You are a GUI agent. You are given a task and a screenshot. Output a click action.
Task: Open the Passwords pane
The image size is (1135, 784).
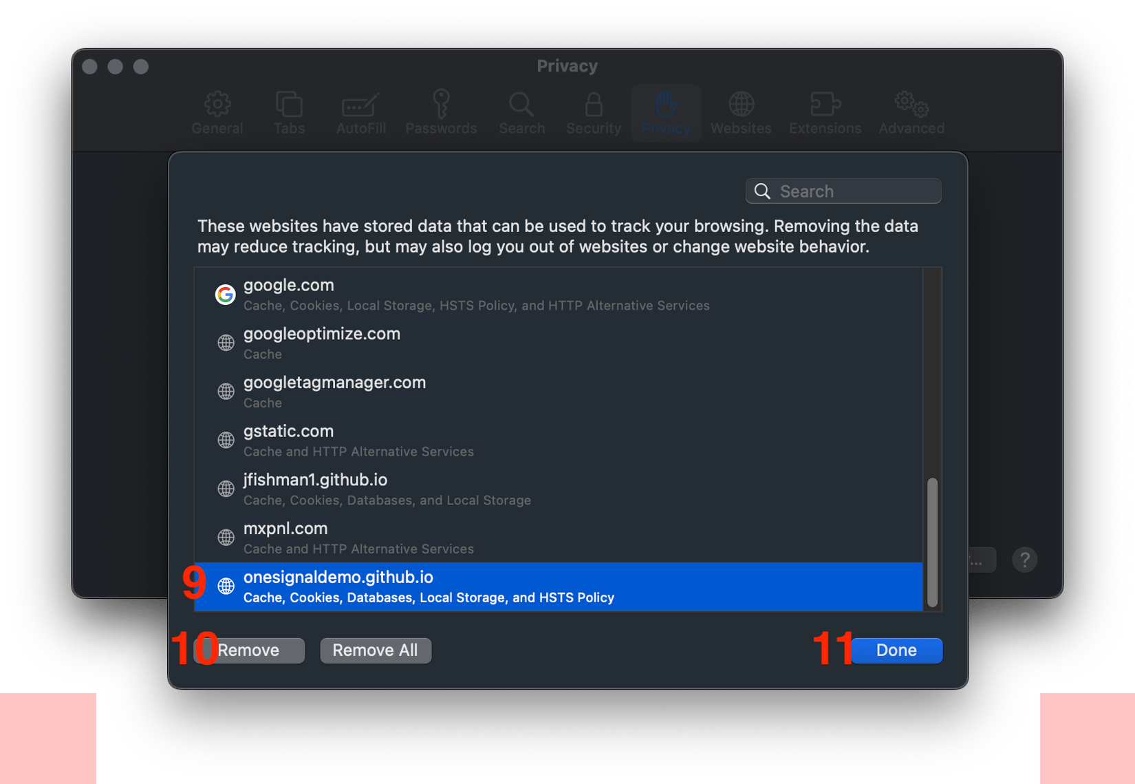(441, 113)
